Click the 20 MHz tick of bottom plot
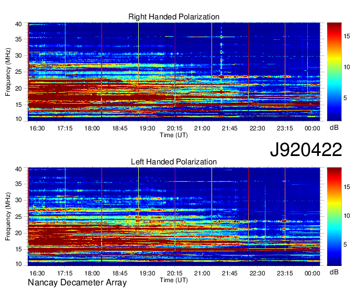 [x=18, y=233]
